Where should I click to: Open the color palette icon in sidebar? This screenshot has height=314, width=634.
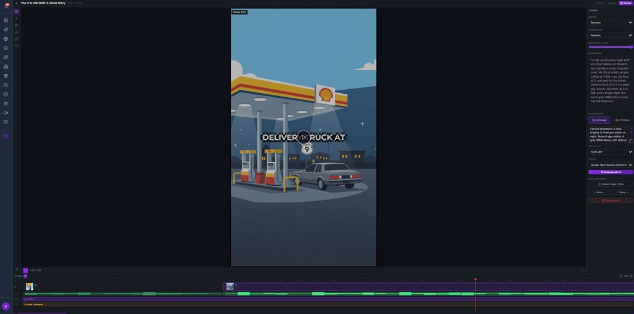tap(6, 94)
